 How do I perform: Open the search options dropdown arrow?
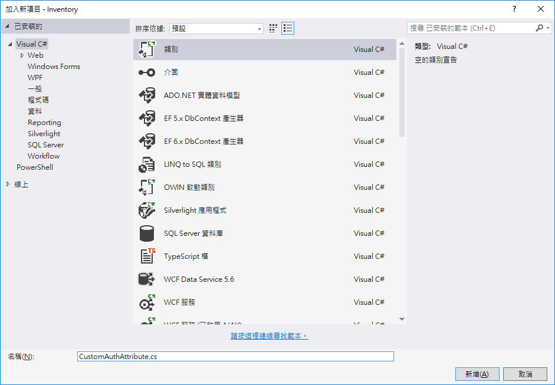click(x=548, y=28)
